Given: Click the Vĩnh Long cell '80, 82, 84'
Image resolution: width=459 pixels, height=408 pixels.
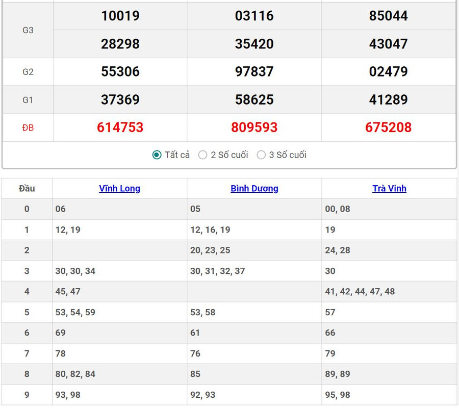Looking at the screenshot, I should [x=75, y=374].
